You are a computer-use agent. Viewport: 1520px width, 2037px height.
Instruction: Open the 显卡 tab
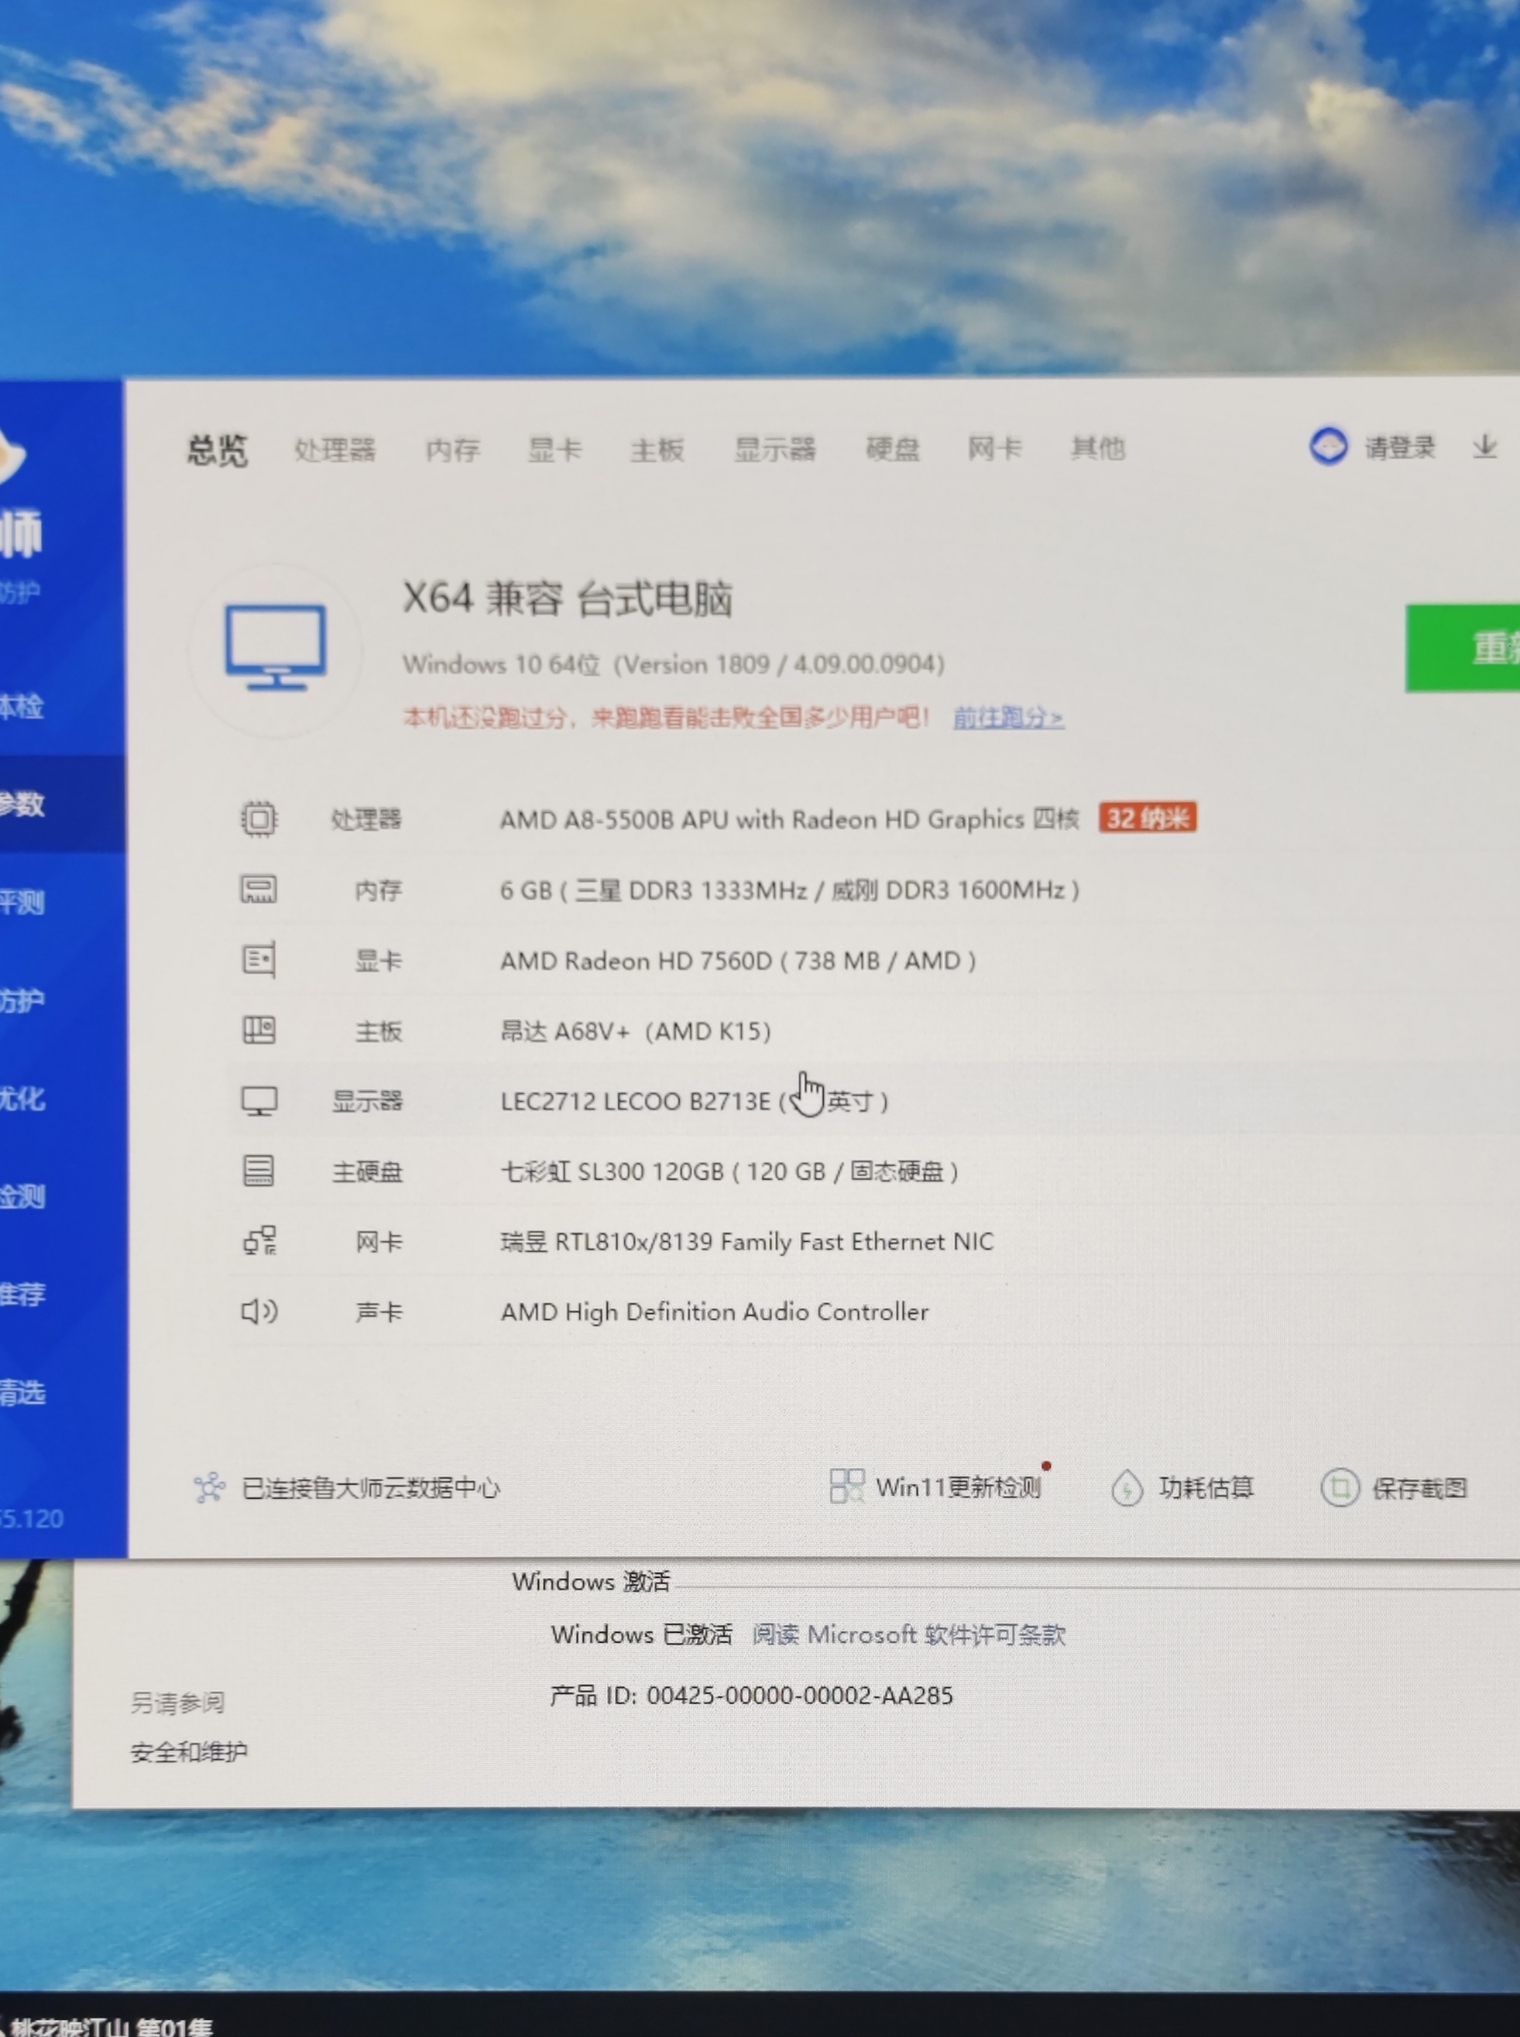[555, 449]
